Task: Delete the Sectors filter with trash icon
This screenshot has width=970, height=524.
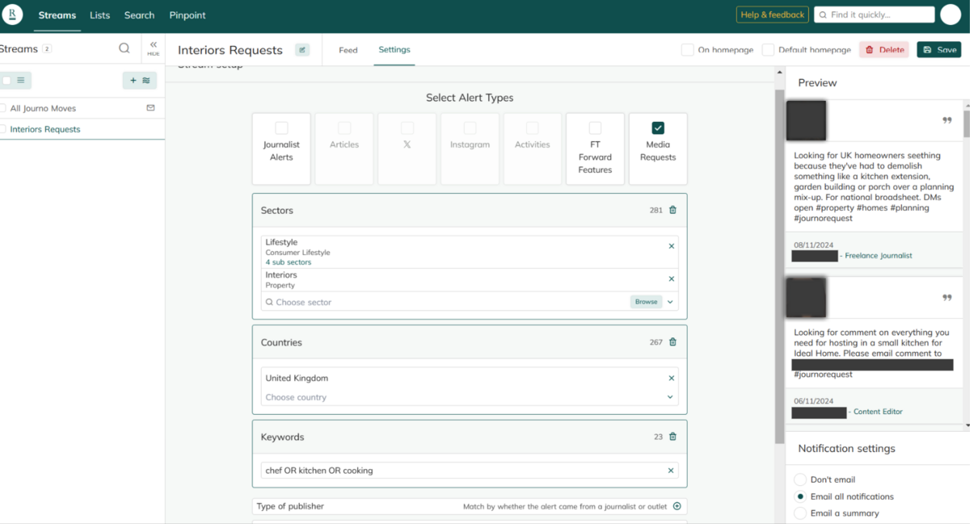Action: click(x=673, y=210)
